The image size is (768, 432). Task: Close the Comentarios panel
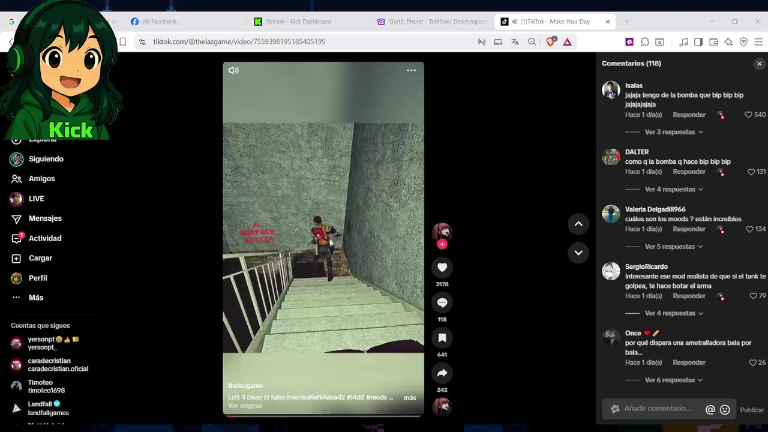pyautogui.click(x=759, y=64)
